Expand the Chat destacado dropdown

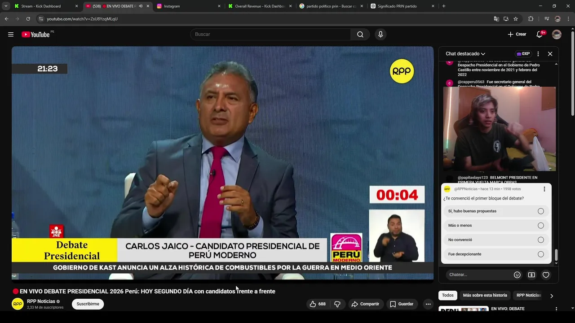465,54
